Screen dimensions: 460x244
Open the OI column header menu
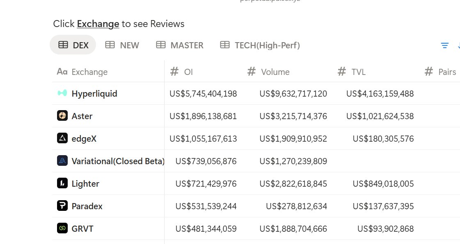tap(188, 72)
